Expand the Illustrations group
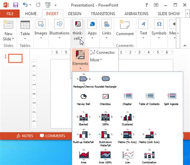Viewport: 190px width, 165px height. click(59, 29)
